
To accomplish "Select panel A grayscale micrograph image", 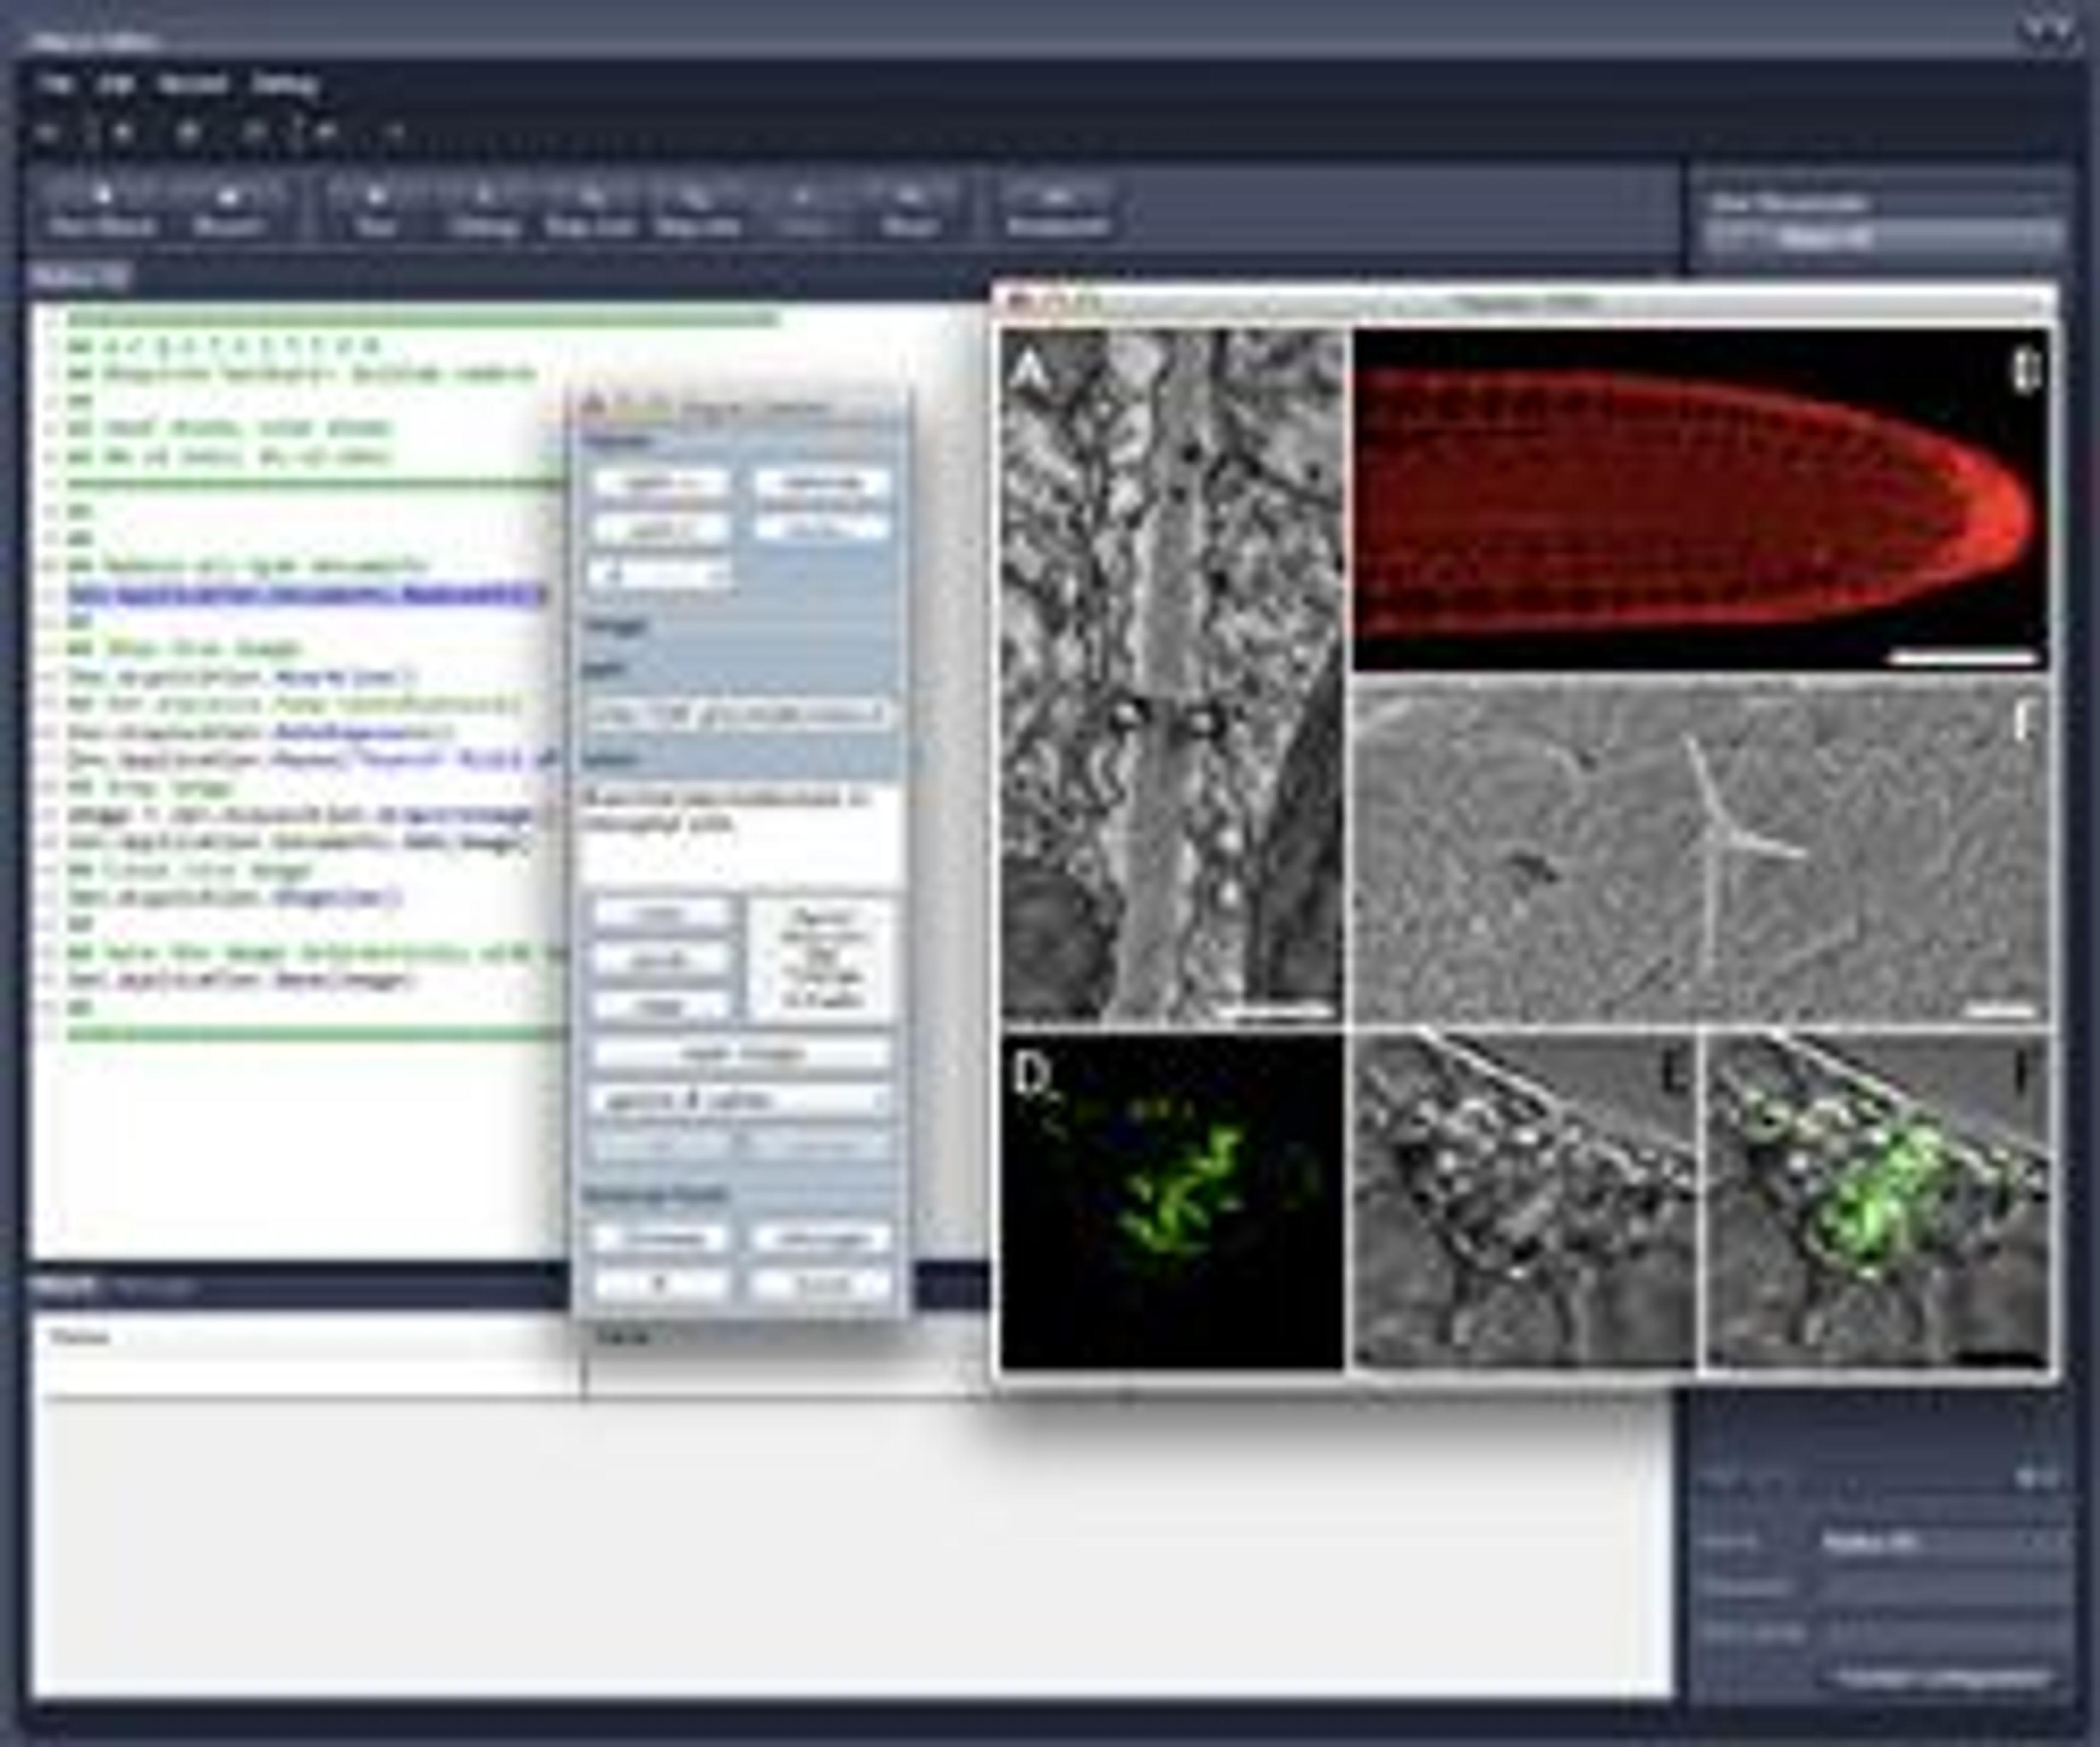I will [x=1172, y=675].
